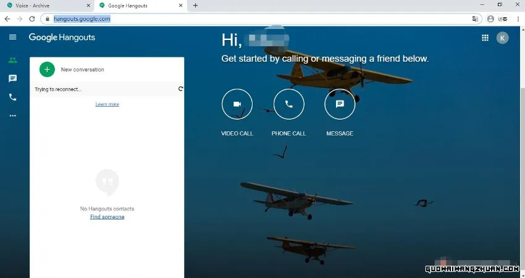Open the Conversations sidebar icon
Image resolution: width=525 pixels, height=278 pixels.
pyautogui.click(x=13, y=78)
